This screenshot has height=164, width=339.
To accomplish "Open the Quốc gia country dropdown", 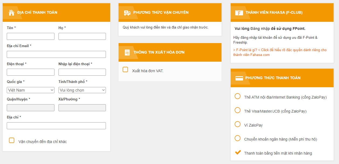I will coord(30,90).
